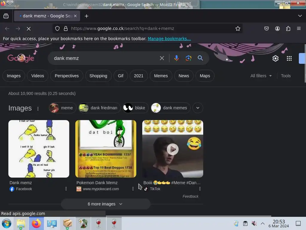Viewport: 306px width, 230px height.
Task: Go forward with the forward arrow
Action: coord(18,28)
